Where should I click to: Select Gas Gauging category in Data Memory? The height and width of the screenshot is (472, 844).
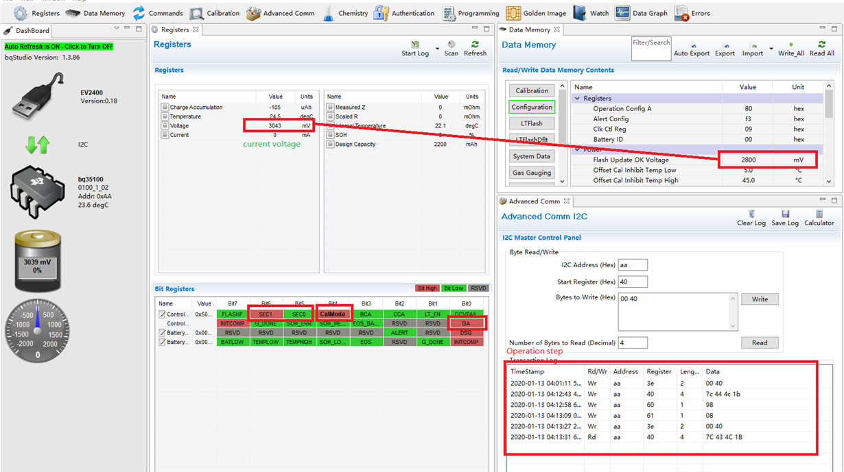click(x=532, y=173)
